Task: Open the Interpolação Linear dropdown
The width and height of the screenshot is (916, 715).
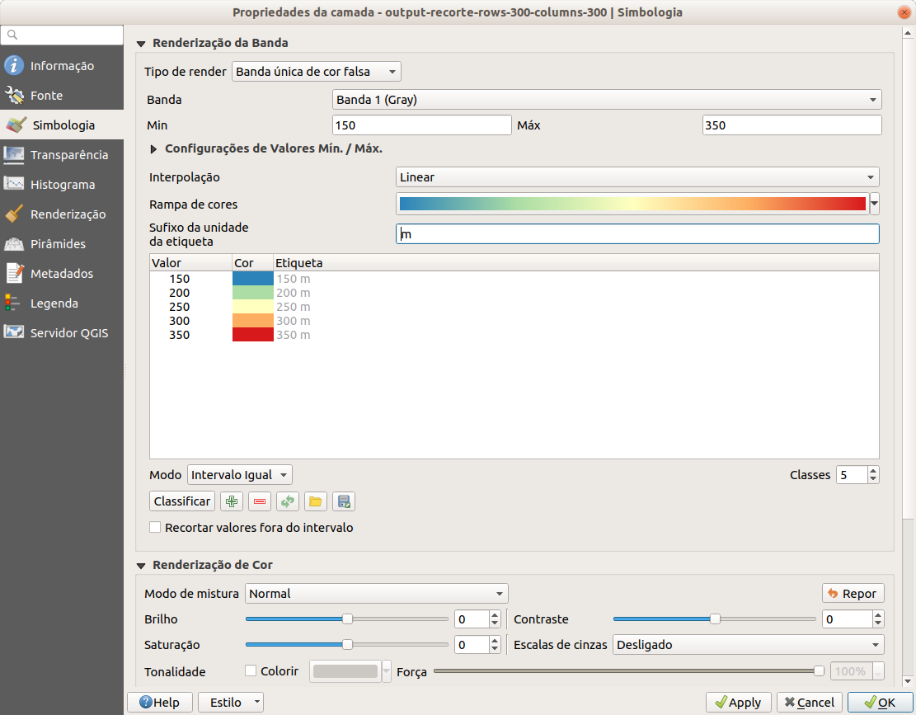Action: pos(637,177)
